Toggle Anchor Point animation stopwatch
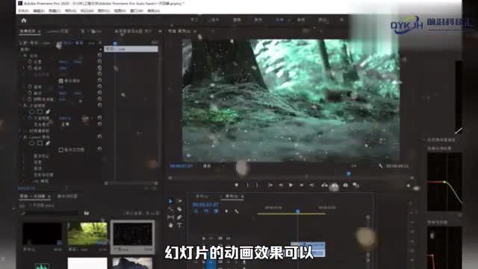Screen dimensions: 478x269 click(x=30, y=93)
